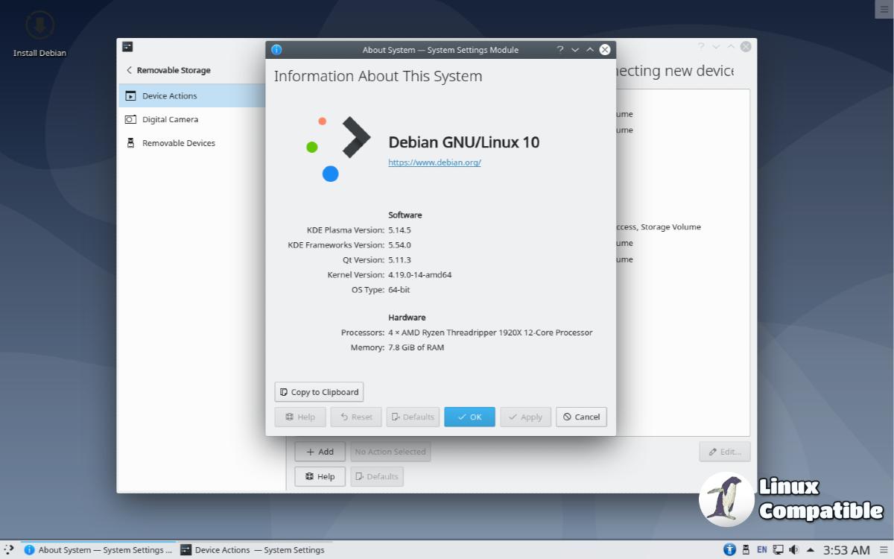Go back from Removable Storage
Viewport: 894px width, 559px height.
click(x=129, y=70)
